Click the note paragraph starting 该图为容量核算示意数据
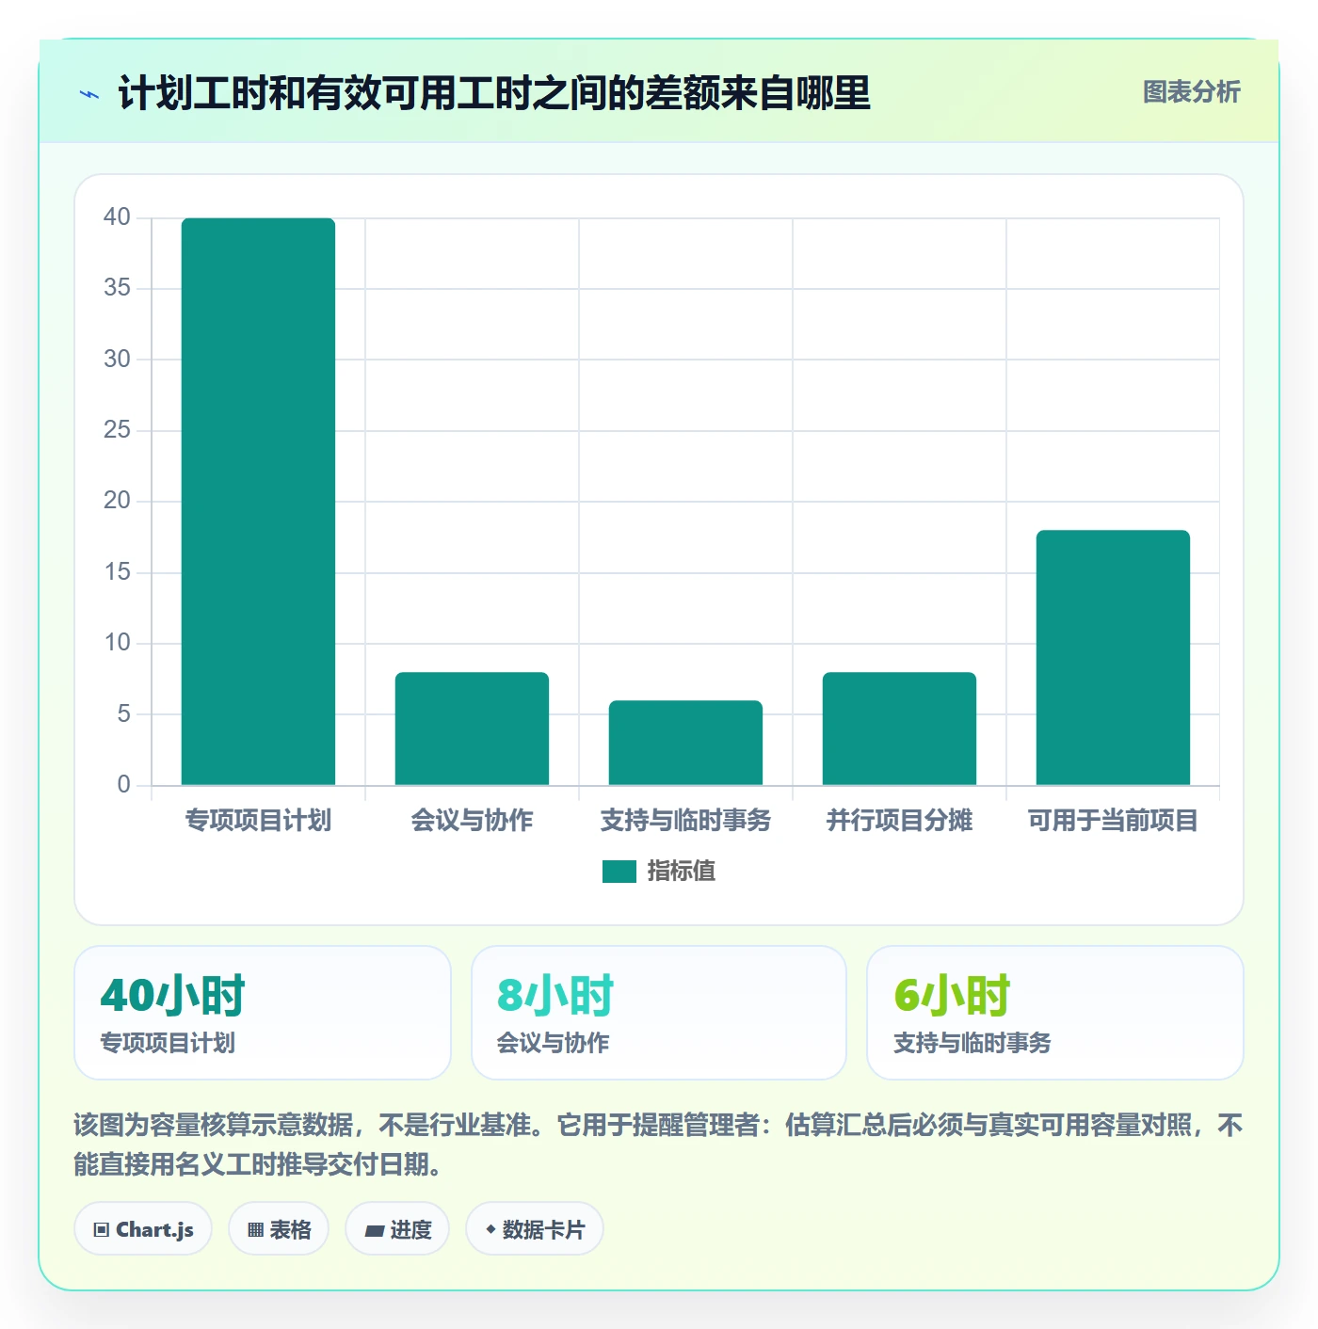 pos(659,1145)
